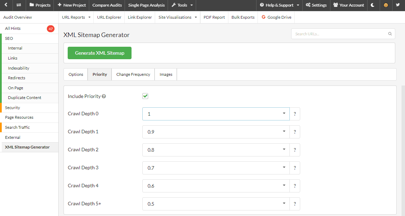
Task: Toggle dark mode moon icon
Action: tap(373, 5)
